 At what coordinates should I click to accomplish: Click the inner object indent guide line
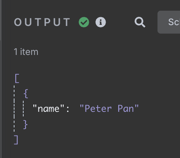23,108
